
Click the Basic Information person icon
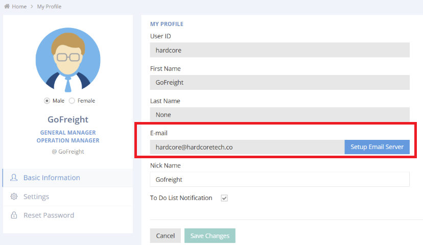(x=14, y=178)
